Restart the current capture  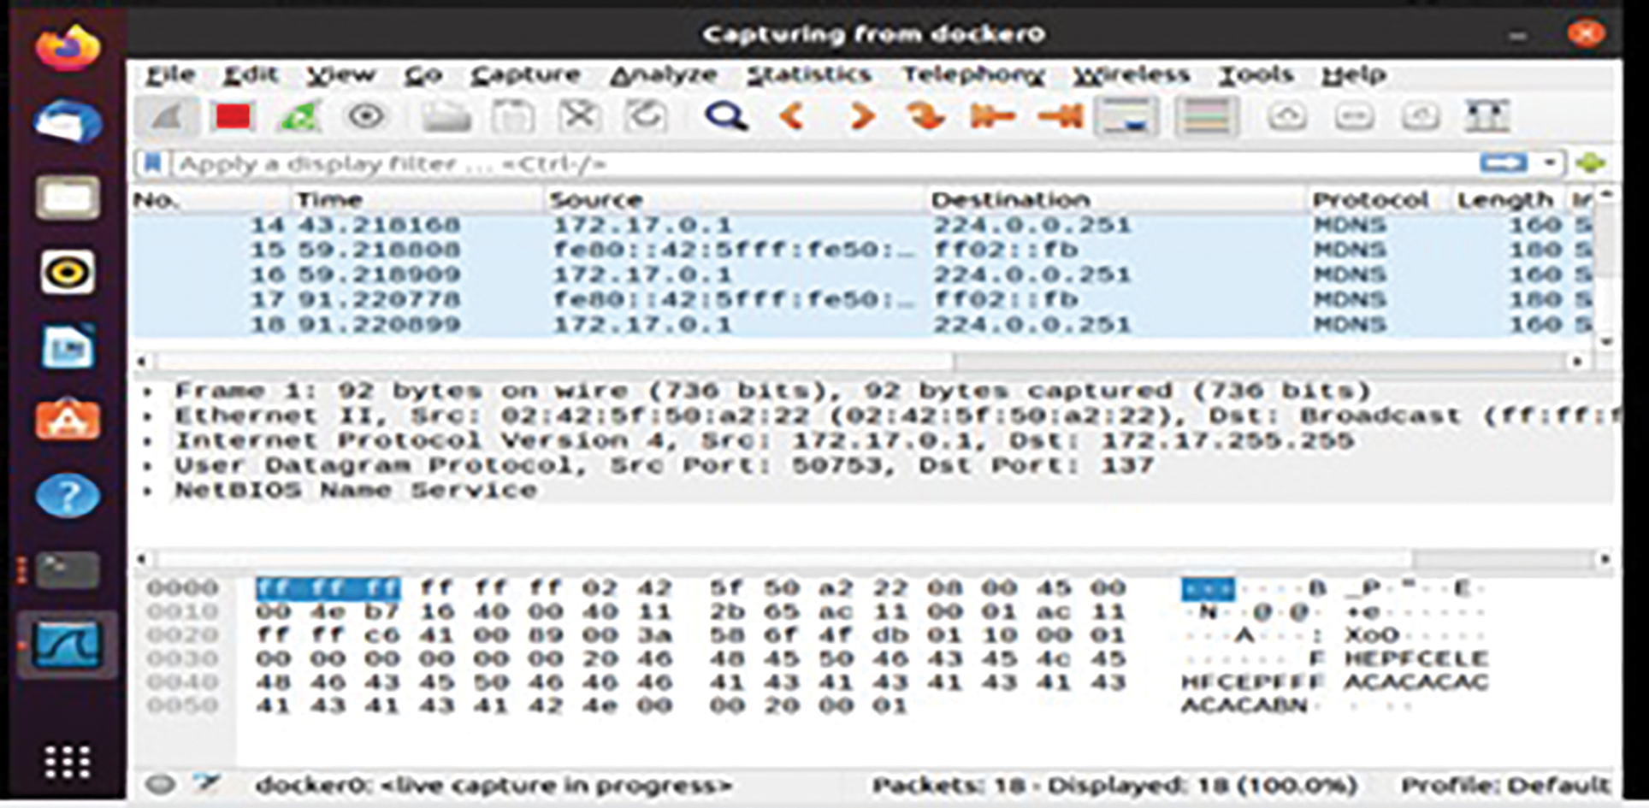click(298, 116)
